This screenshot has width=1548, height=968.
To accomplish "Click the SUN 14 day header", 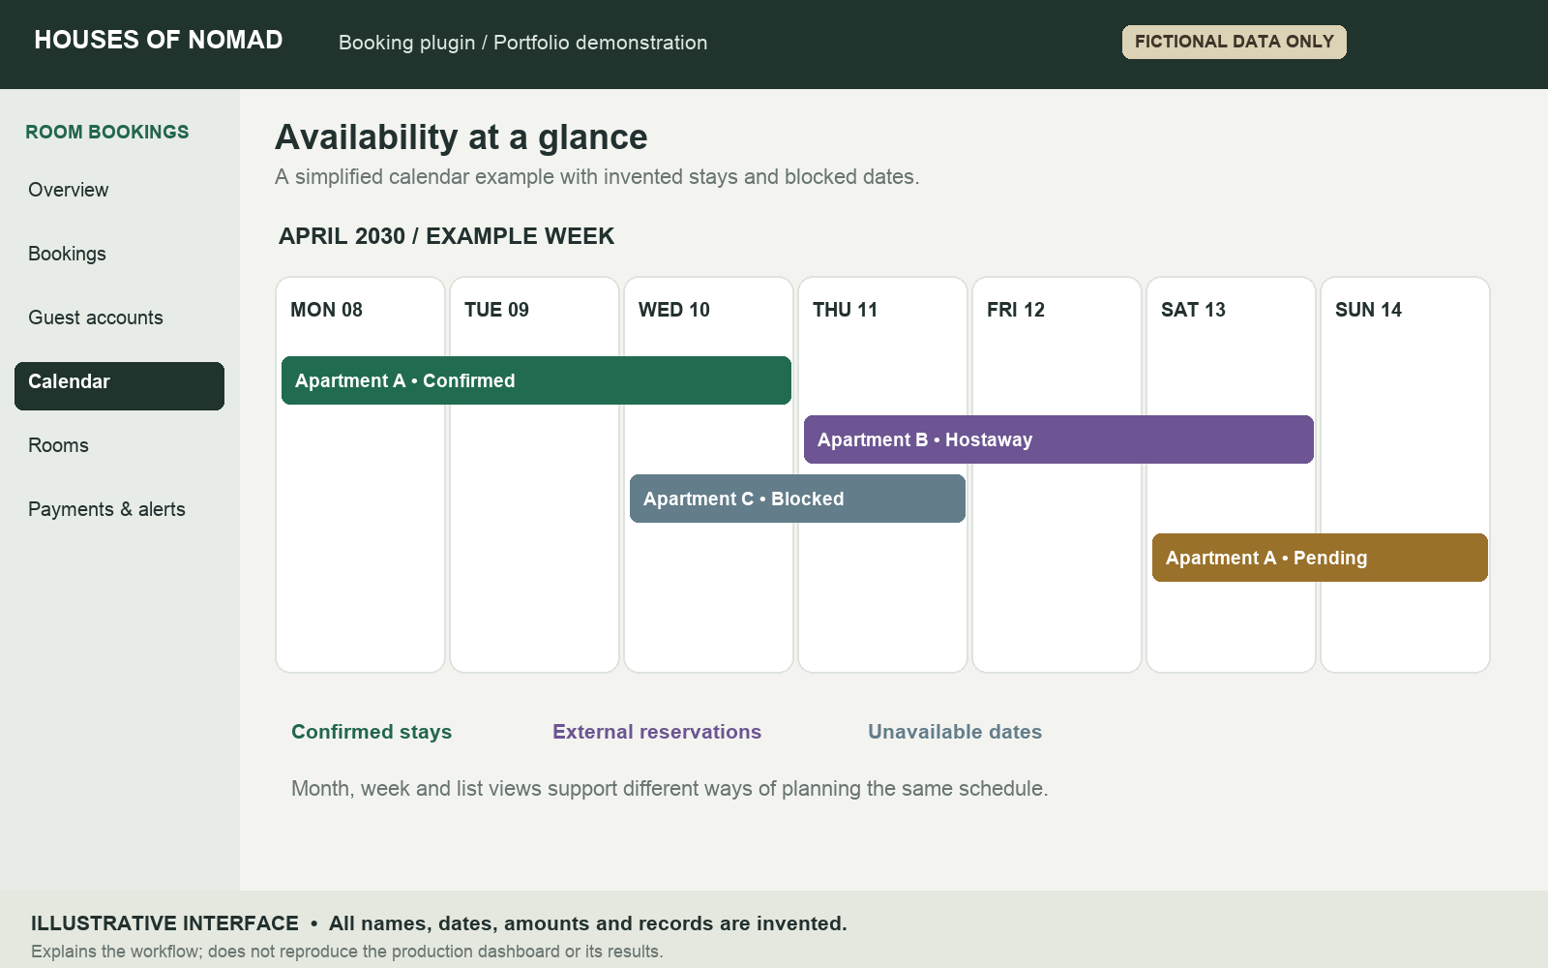I will pyautogui.click(x=1368, y=310).
